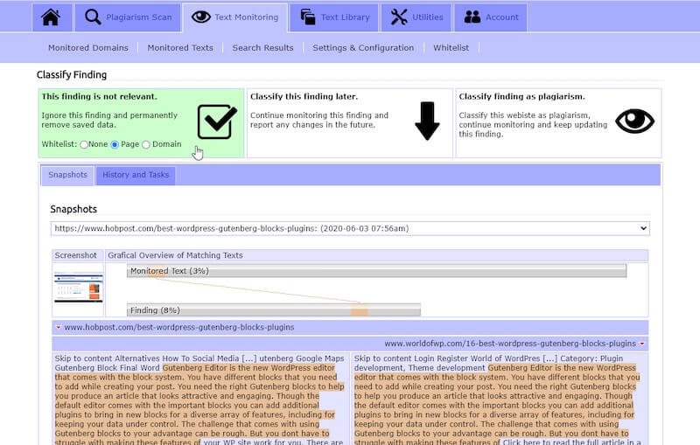This screenshot has width=700, height=445.
Task: Click 'Classify this finding later' panel
Action: 350,123
